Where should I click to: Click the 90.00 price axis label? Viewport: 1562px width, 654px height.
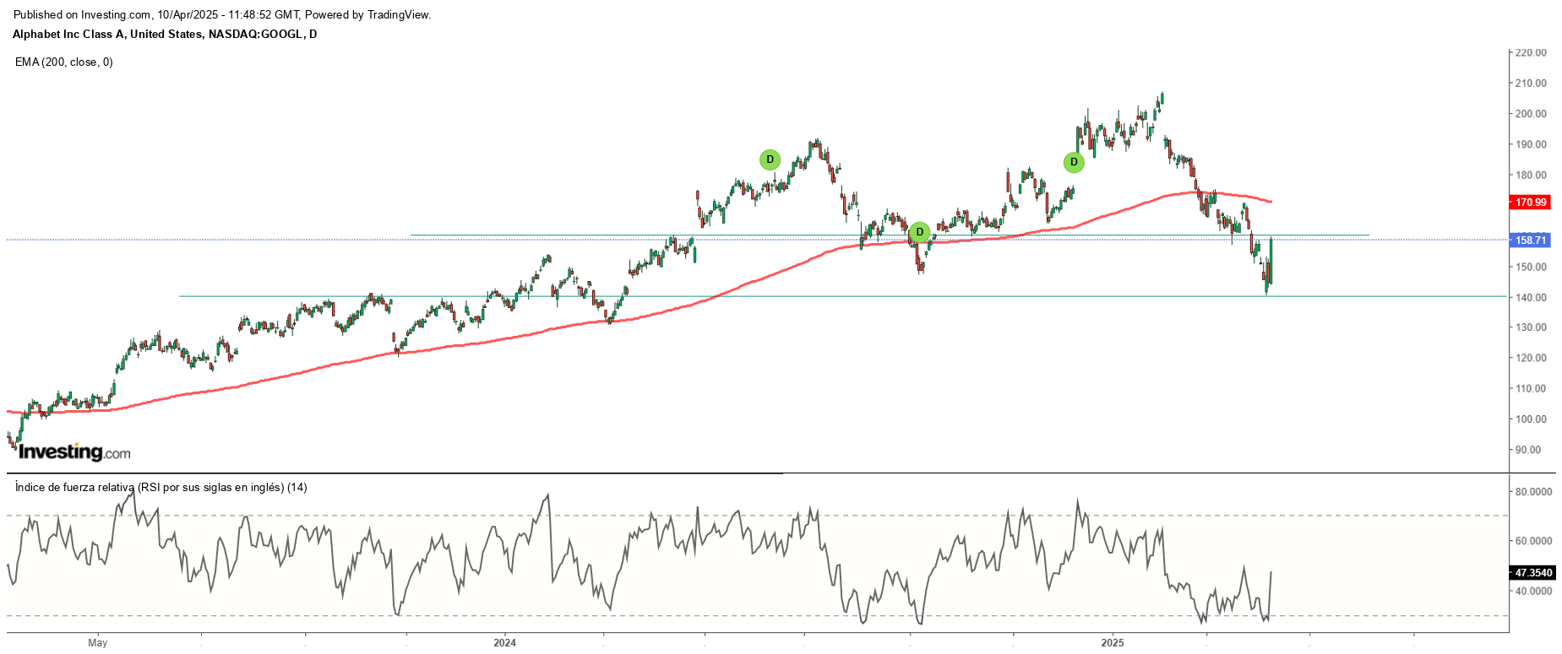point(1528,450)
